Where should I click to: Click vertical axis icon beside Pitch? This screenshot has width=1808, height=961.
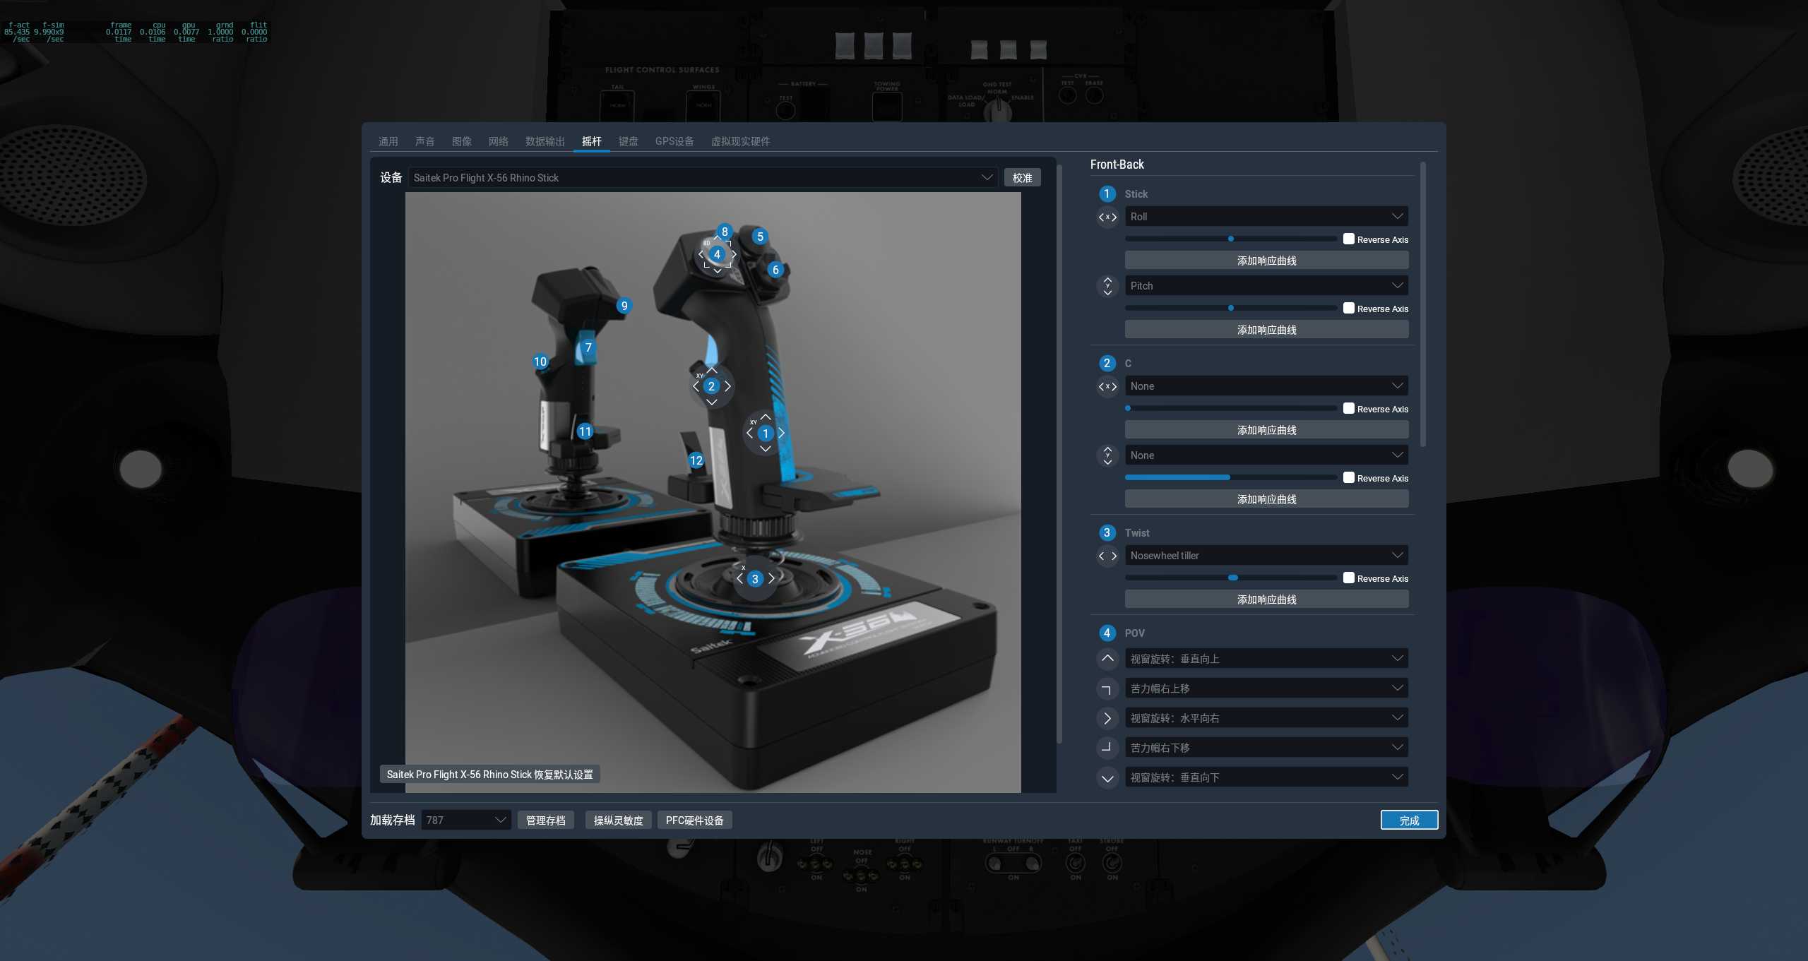pyautogui.click(x=1107, y=286)
